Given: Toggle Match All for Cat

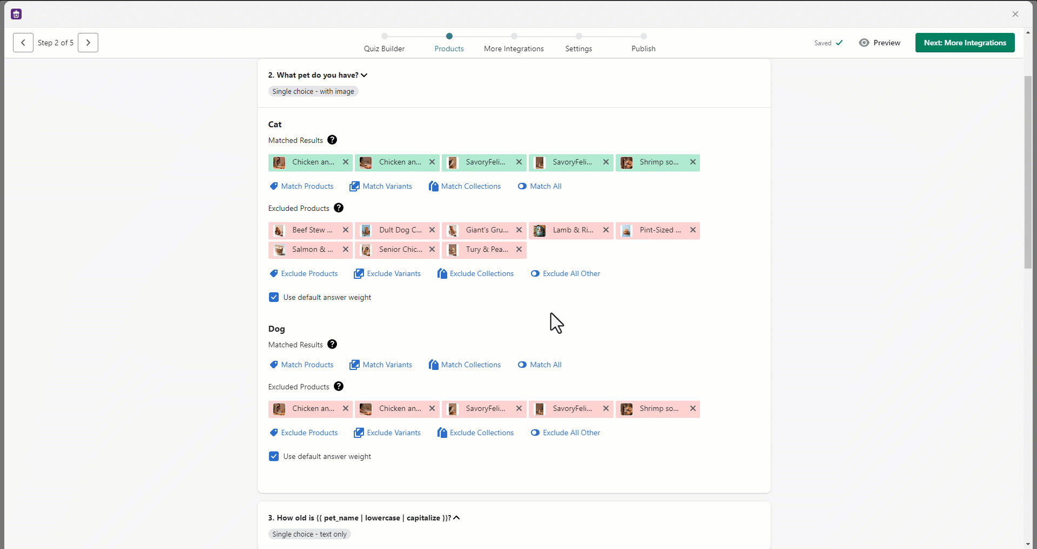Looking at the screenshot, I should [540, 187].
